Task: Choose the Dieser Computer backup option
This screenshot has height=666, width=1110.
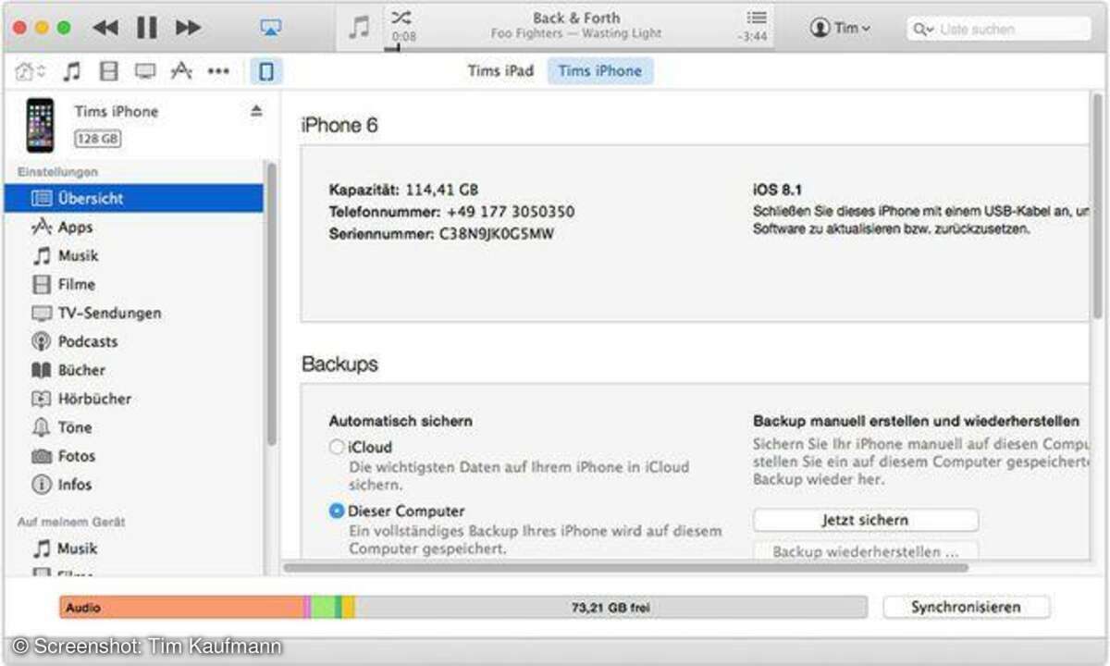Action: click(x=337, y=511)
